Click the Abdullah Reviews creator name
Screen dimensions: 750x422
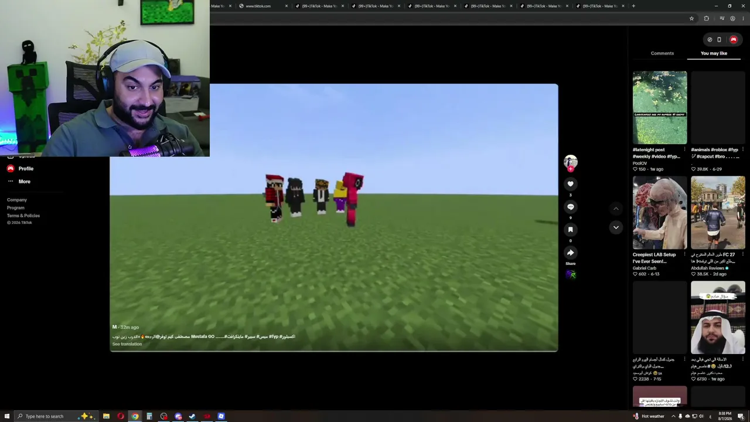pyautogui.click(x=708, y=268)
